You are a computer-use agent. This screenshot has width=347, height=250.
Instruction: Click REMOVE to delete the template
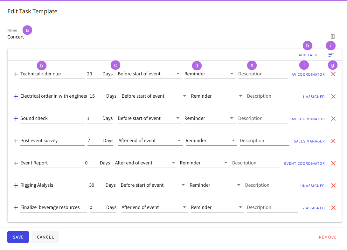[x=328, y=237]
